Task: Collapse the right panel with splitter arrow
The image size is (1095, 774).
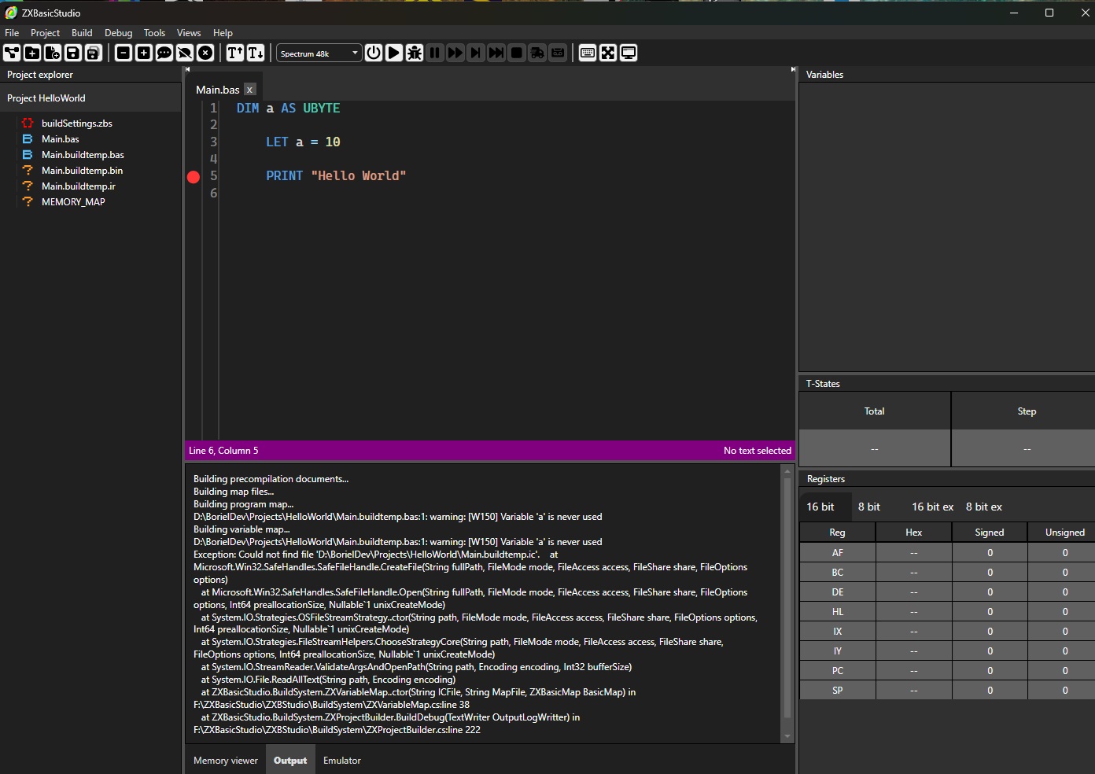Action: [793, 69]
